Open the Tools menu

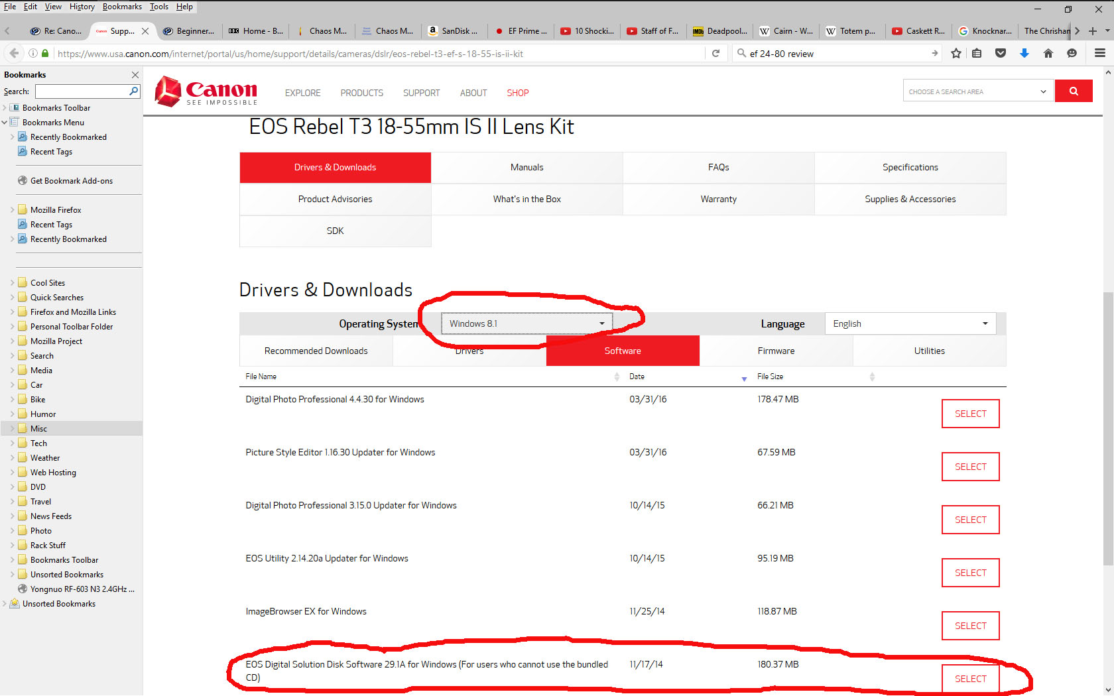(x=159, y=7)
